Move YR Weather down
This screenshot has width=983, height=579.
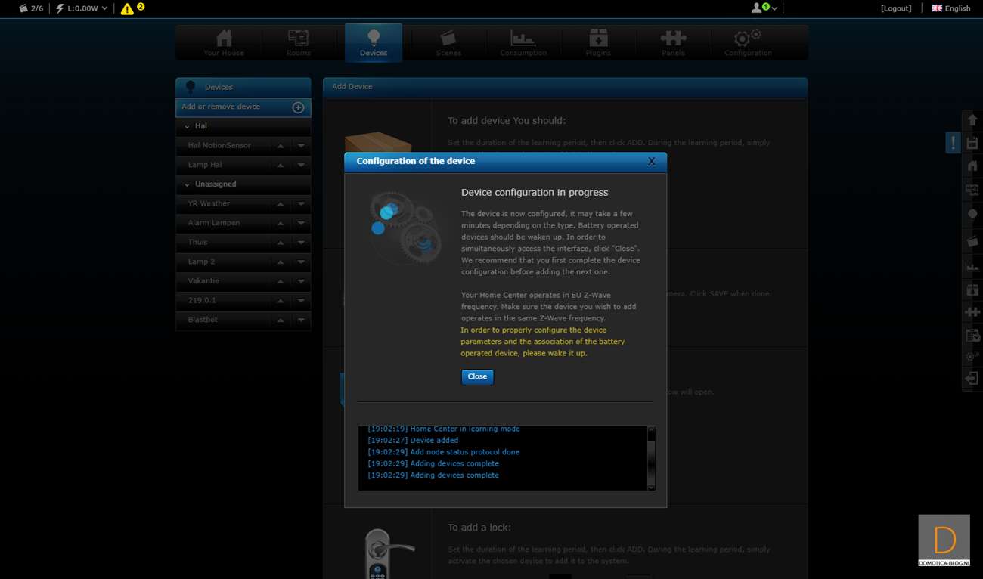tap(301, 204)
